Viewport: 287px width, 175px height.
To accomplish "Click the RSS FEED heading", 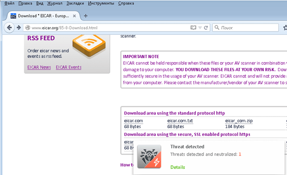I will pos(41,38).
